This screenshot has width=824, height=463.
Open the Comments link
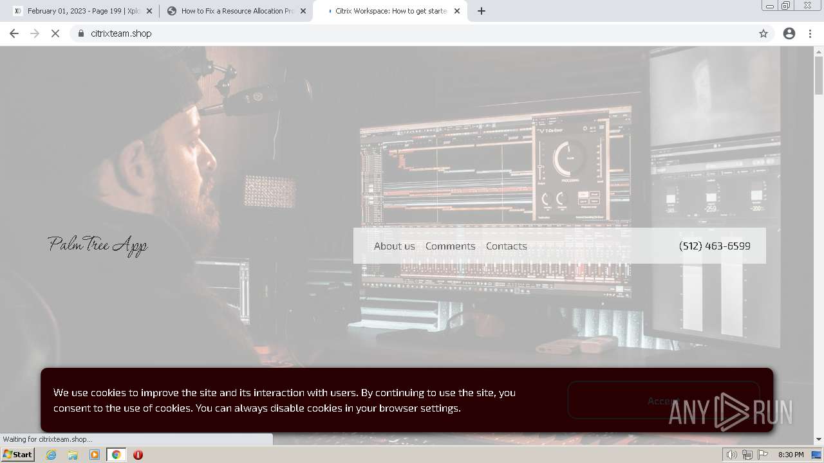click(451, 246)
